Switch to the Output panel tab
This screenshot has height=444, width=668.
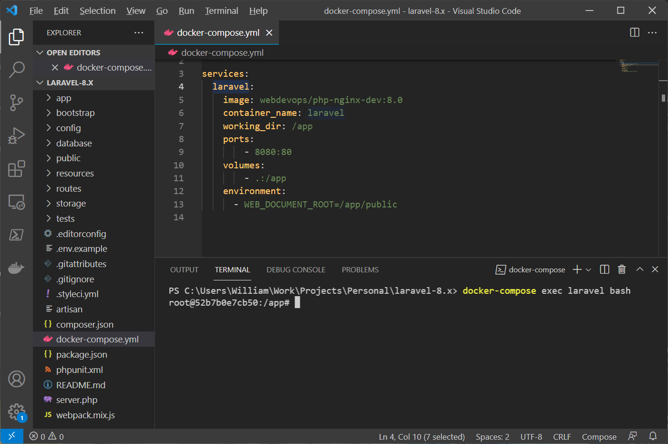(184, 269)
